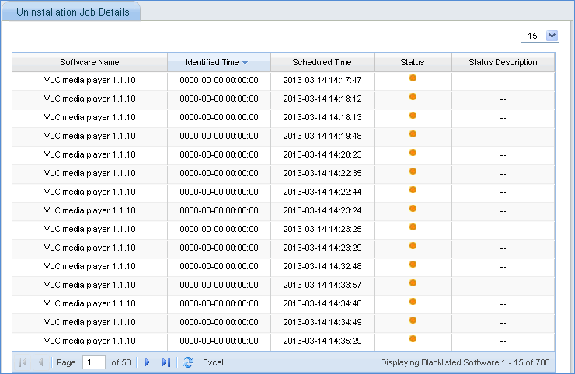Go to the previous page arrow
This screenshot has height=374, width=575.
point(40,362)
